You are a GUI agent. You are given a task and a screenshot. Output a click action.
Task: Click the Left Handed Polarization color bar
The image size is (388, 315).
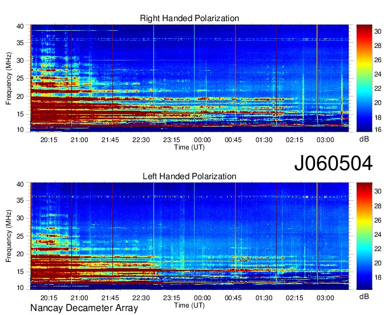[364, 236]
